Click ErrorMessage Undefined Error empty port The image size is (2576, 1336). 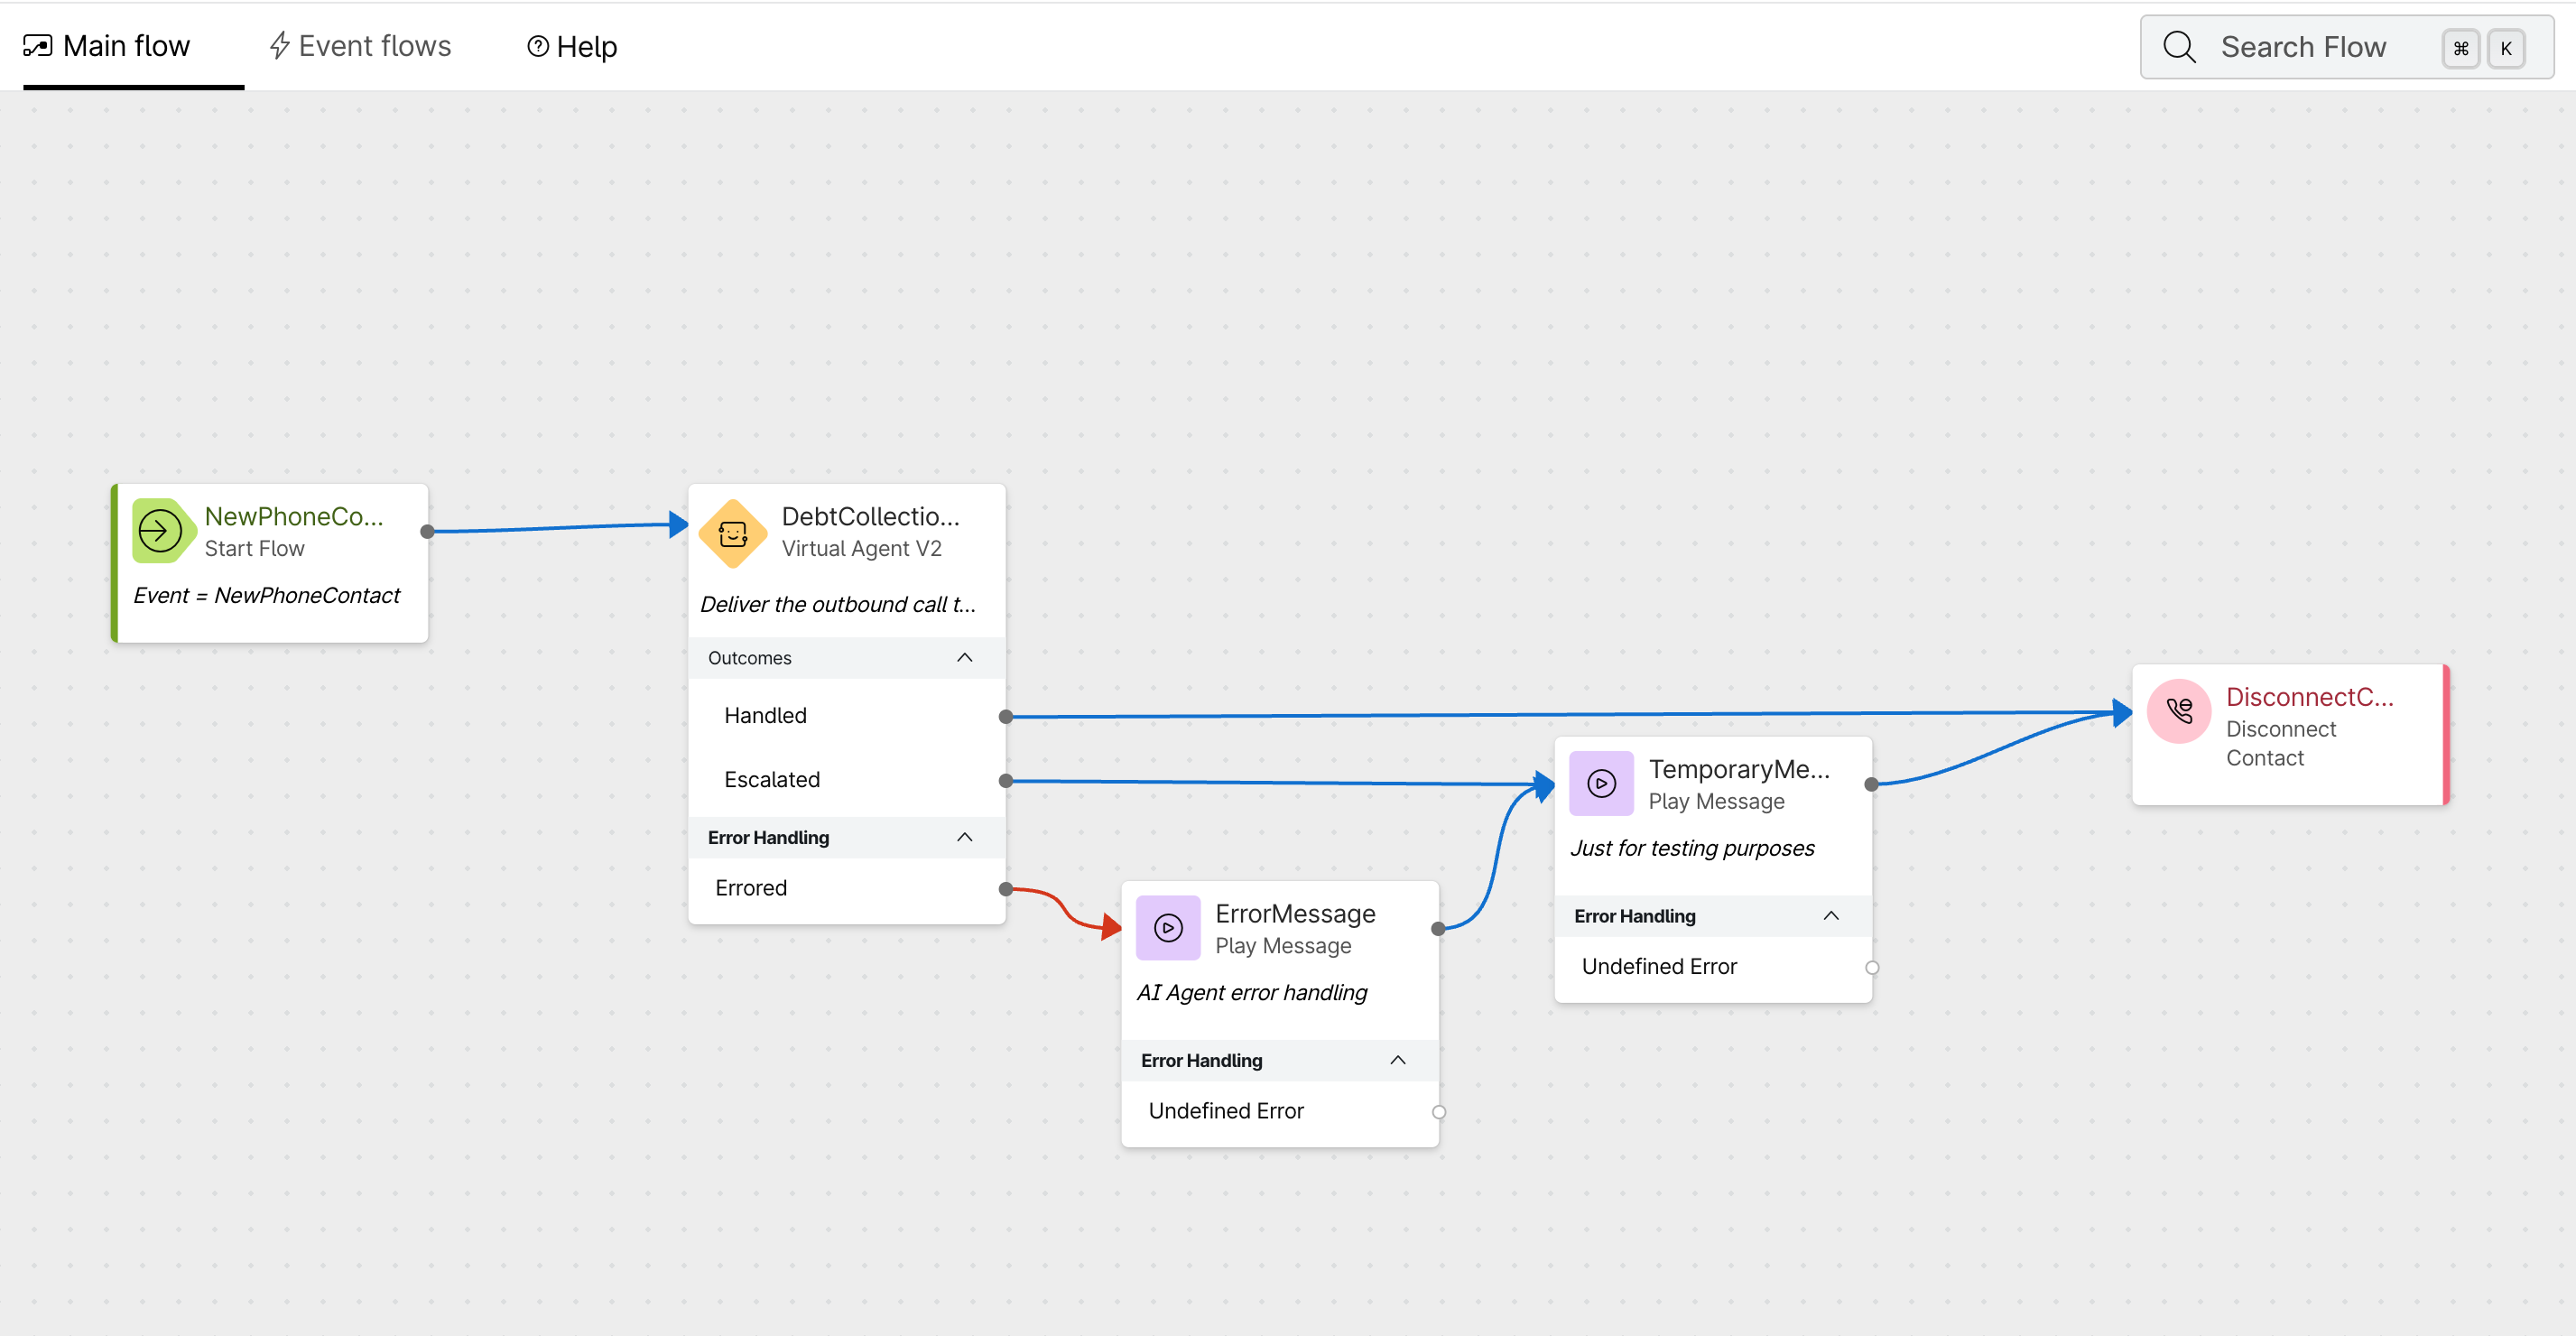pyautogui.click(x=1439, y=1112)
